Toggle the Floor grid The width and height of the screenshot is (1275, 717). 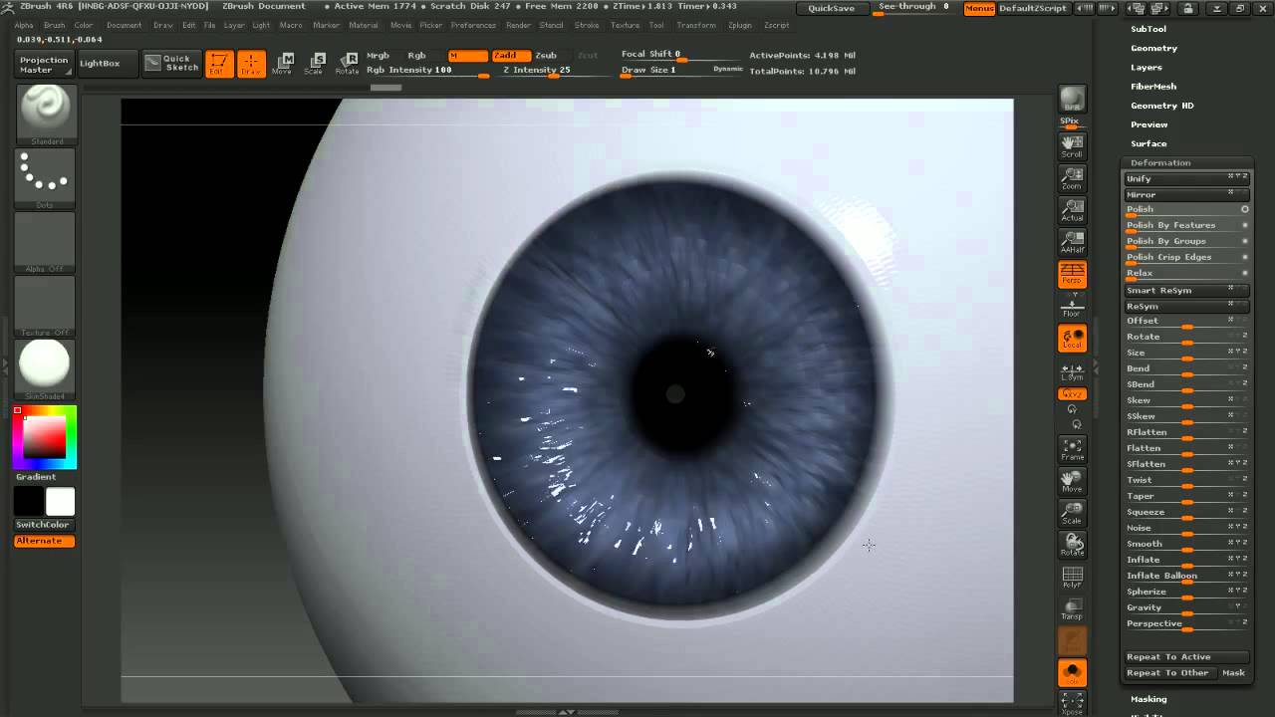point(1072,306)
